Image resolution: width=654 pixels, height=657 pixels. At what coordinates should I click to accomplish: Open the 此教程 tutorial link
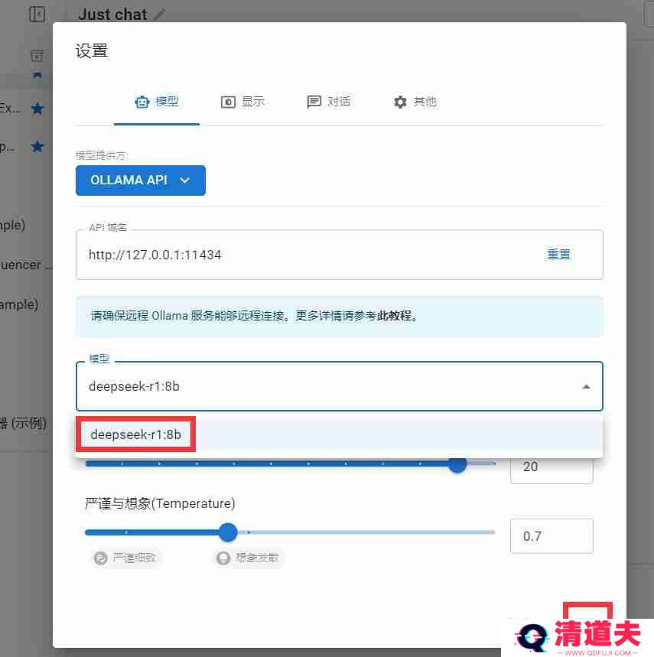[394, 316]
